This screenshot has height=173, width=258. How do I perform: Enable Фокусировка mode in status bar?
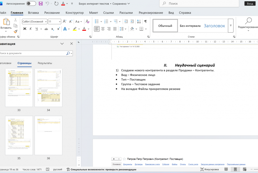click(209, 169)
